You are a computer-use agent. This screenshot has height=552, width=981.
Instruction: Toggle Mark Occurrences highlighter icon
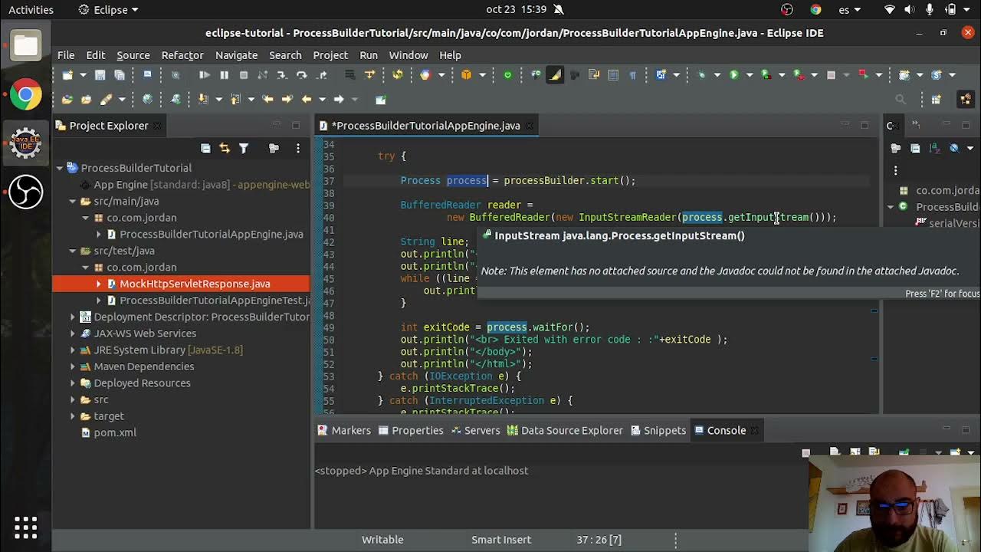555,74
